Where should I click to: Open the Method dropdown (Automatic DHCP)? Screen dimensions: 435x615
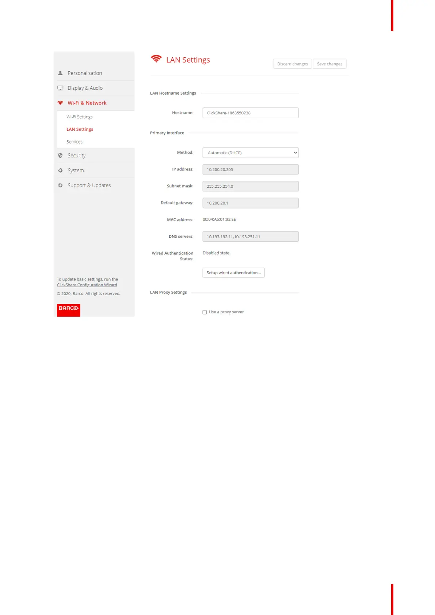[x=251, y=153]
